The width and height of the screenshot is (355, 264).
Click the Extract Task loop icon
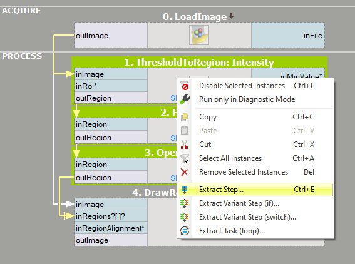coord(185,231)
